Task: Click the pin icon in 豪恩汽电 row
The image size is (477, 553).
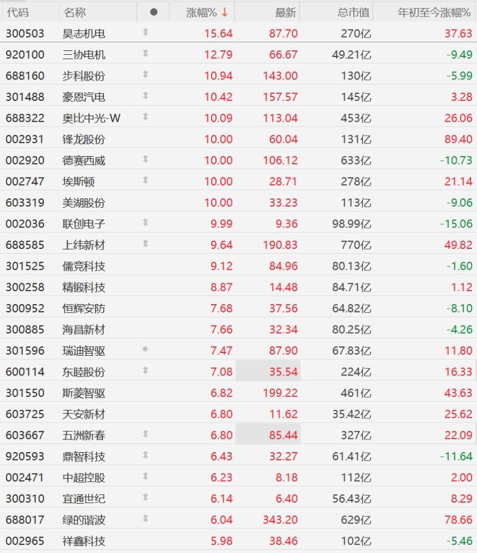Action: pyautogui.click(x=145, y=95)
